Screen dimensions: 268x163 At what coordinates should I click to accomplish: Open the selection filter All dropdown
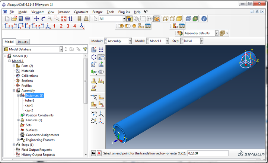tap(124, 19)
